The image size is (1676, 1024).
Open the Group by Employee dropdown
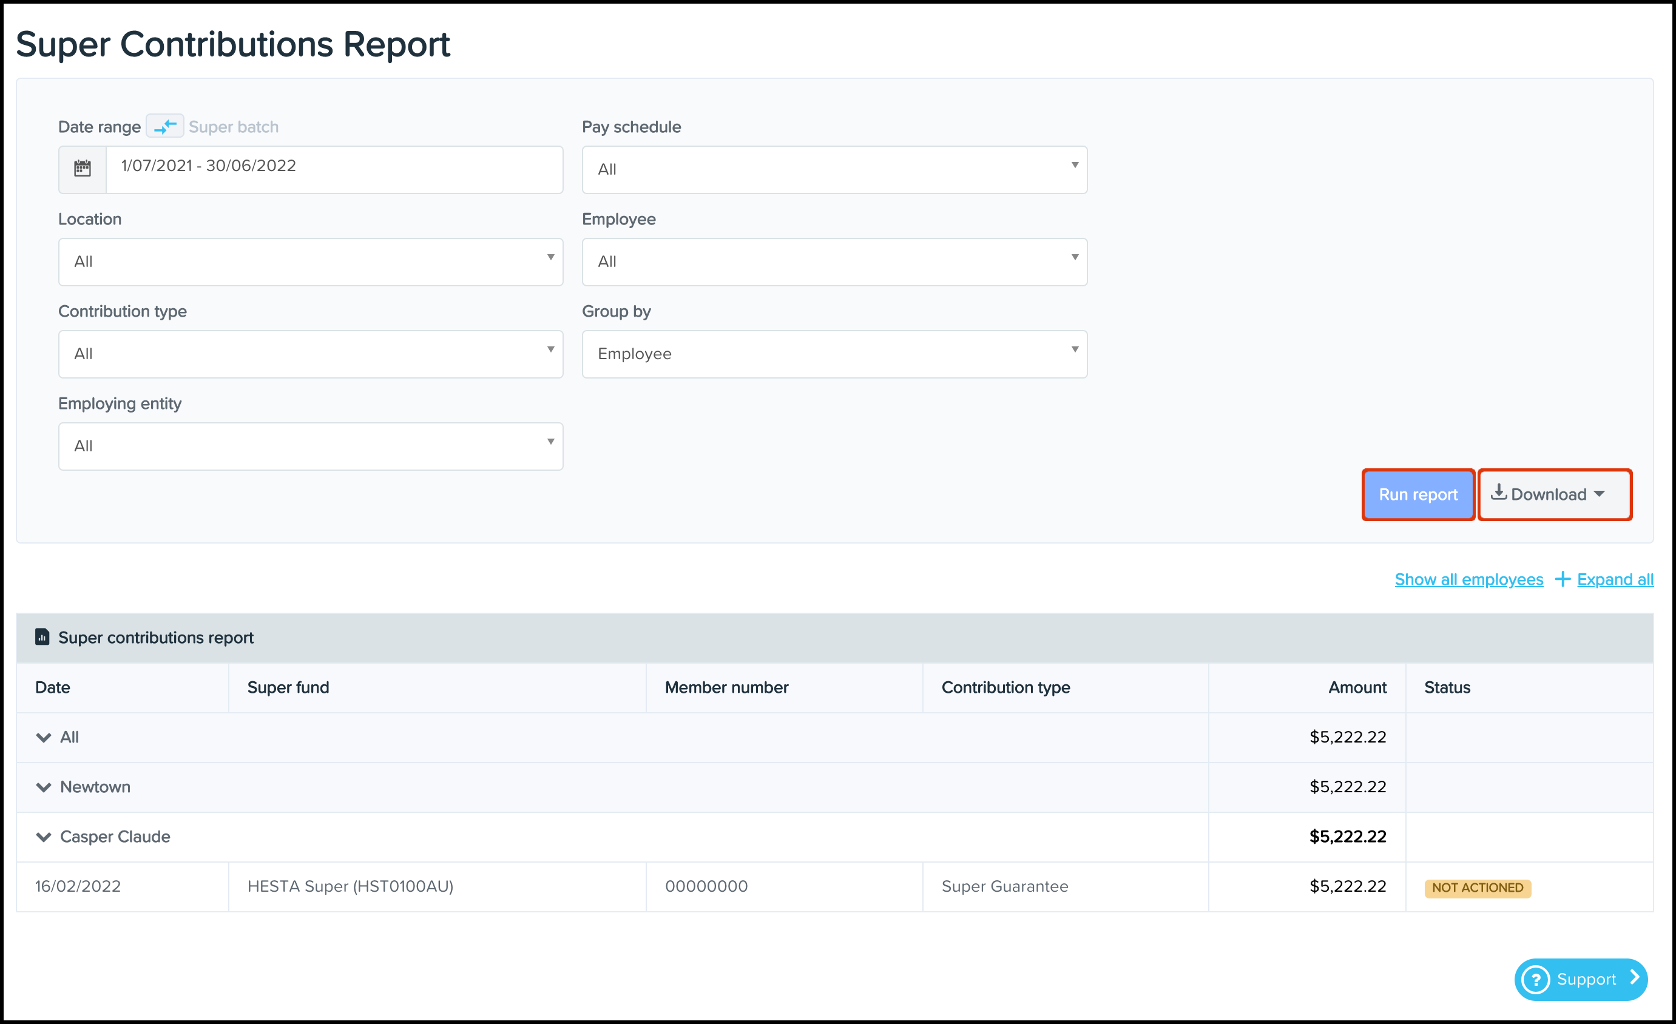click(x=834, y=354)
